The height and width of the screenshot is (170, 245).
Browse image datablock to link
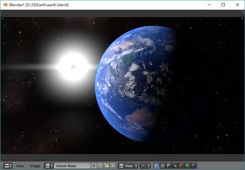[x=49, y=166]
